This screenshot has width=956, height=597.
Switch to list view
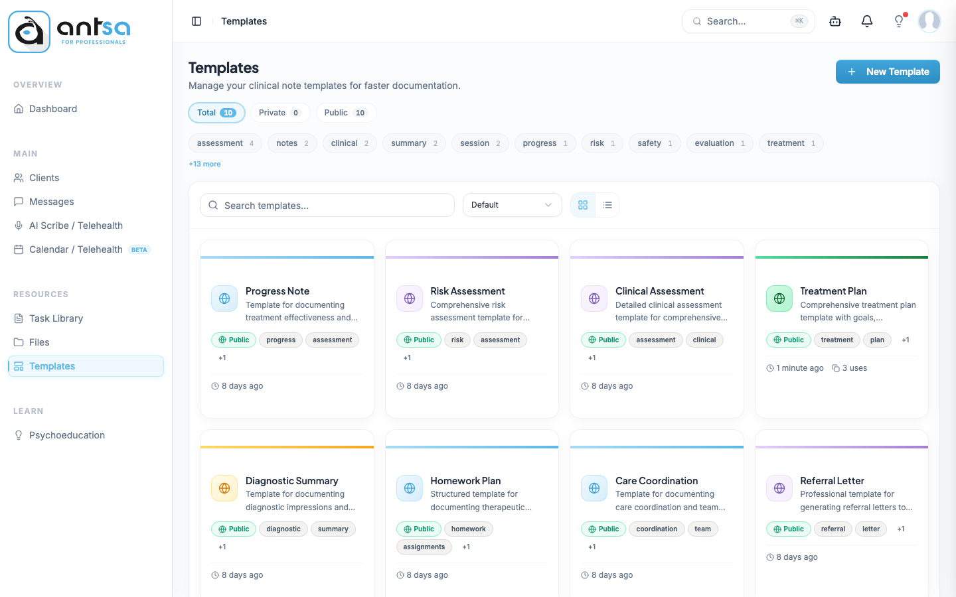click(607, 205)
